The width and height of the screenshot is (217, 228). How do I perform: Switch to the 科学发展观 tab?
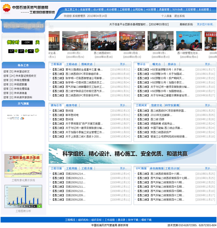tap(172, 105)
